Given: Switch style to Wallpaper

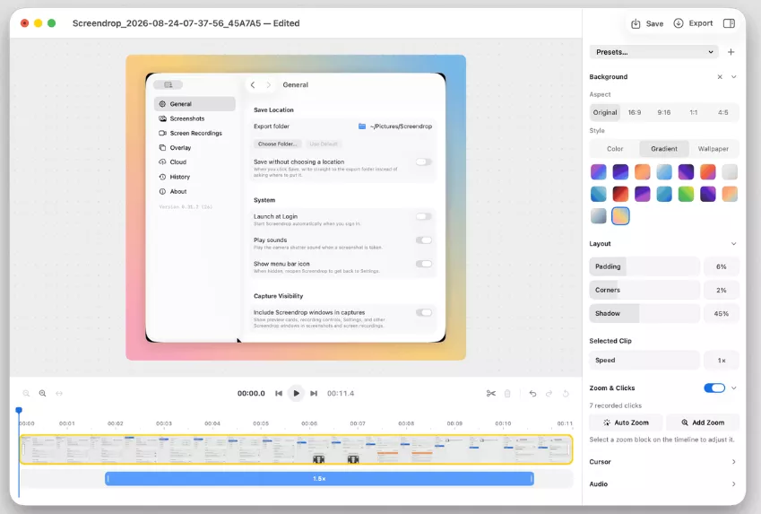Looking at the screenshot, I should [x=713, y=149].
